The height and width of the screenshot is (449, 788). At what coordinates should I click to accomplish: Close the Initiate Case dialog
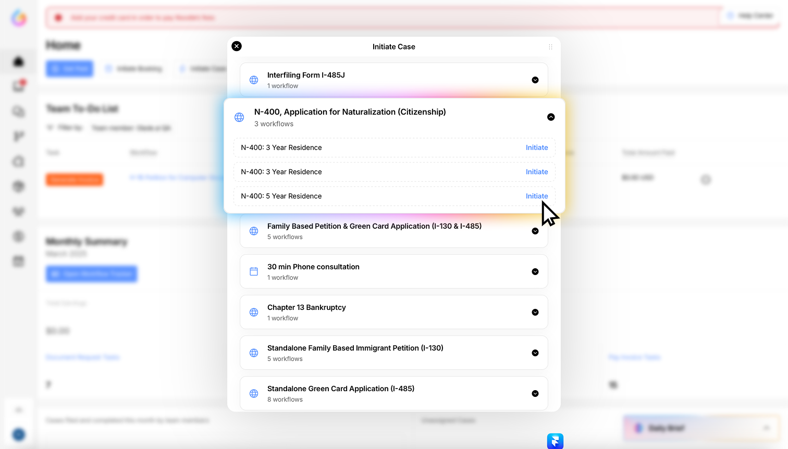point(237,46)
